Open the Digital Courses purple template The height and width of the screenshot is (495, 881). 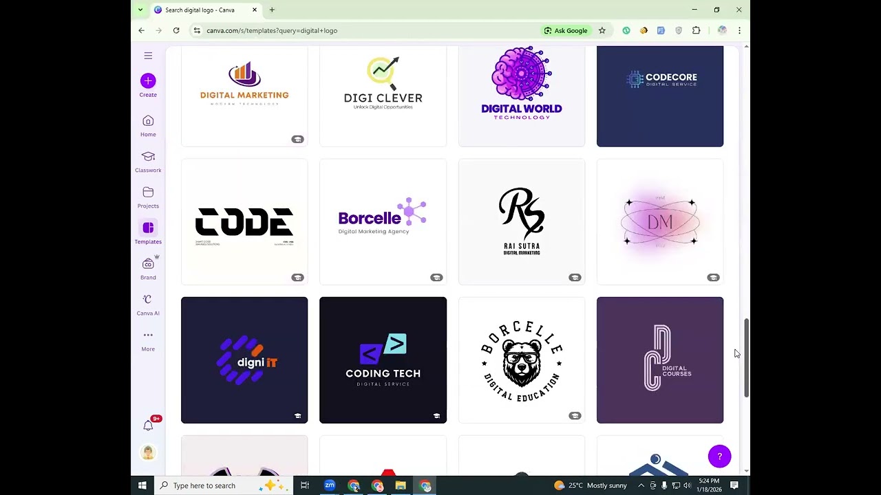pyautogui.click(x=660, y=360)
